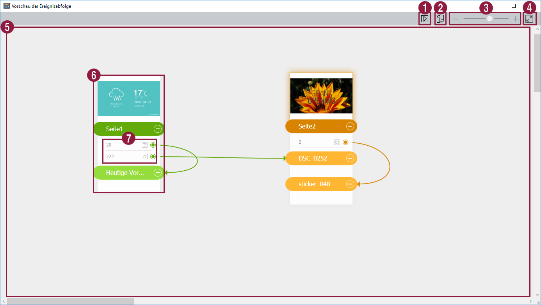This screenshot has height=305, width=541.
Task: Select the green radio dot of event 222
Action: click(x=153, y=157)
